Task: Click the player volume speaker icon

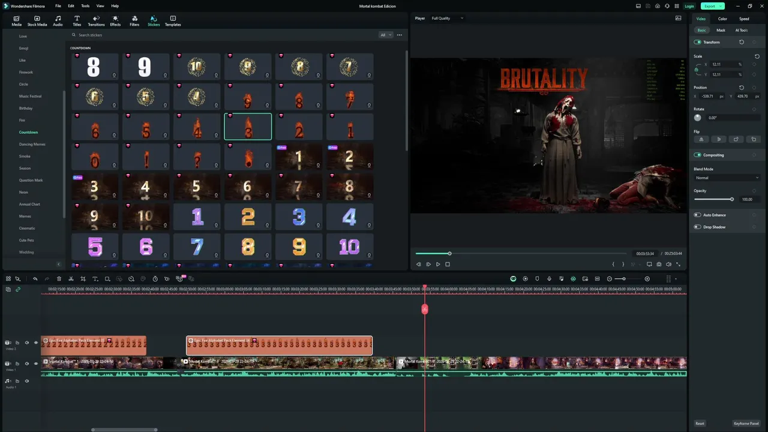Action: pos(669,264)
